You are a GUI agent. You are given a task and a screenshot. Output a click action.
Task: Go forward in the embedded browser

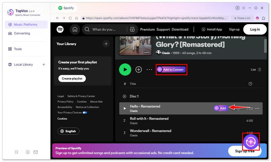pyautogui.click(x=64, y=18)
